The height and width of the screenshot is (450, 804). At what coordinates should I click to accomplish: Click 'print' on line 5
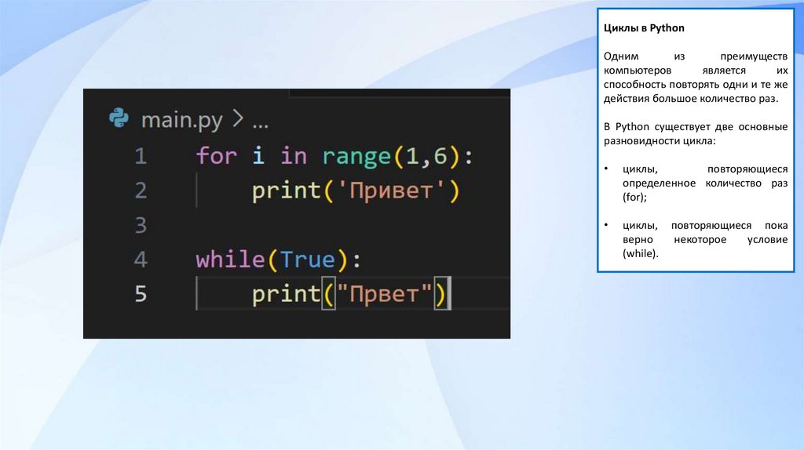(x=286, y=295)
